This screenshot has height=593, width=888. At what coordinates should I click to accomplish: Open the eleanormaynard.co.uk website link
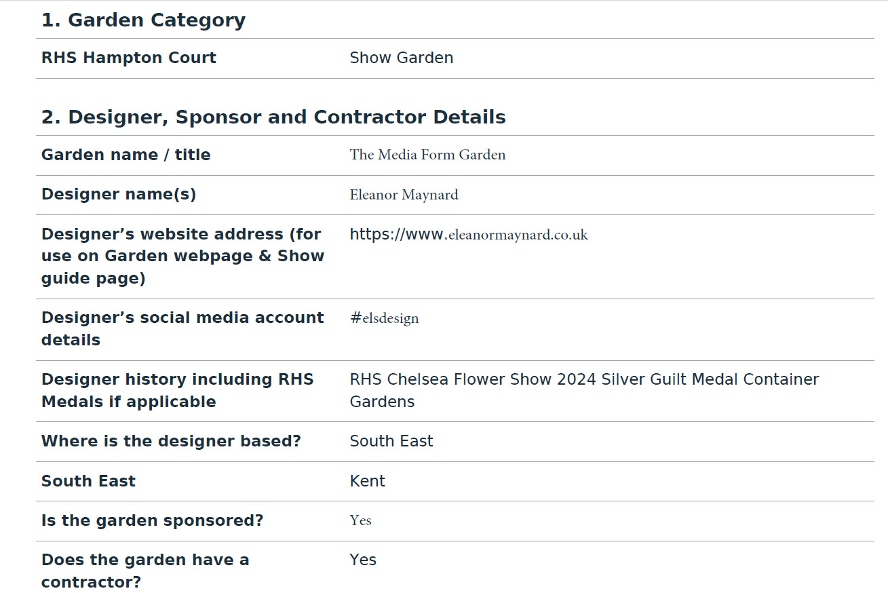(469, 235)
